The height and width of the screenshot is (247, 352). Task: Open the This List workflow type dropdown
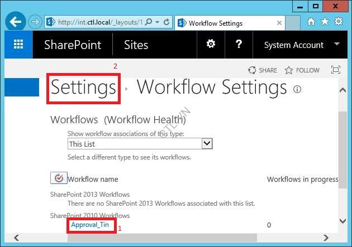coord(207,144)
